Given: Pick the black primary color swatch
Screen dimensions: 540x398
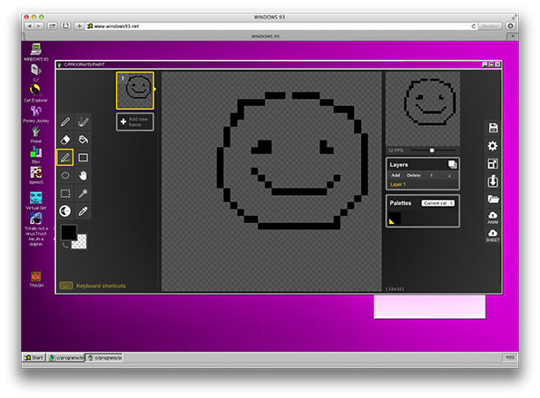Looking at the screenshot, I should pyautogui.click(x=69, y=232).
